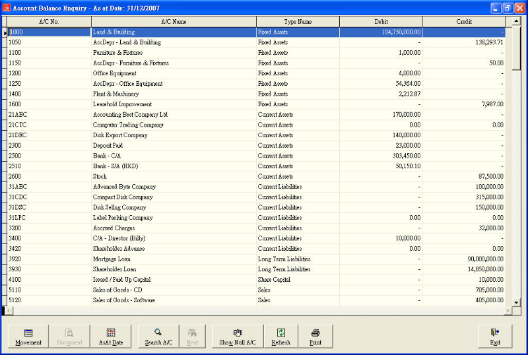This screenshot has height=355, width=528.
Task: Sort by the Type Name column header
Action: [298, 22]
